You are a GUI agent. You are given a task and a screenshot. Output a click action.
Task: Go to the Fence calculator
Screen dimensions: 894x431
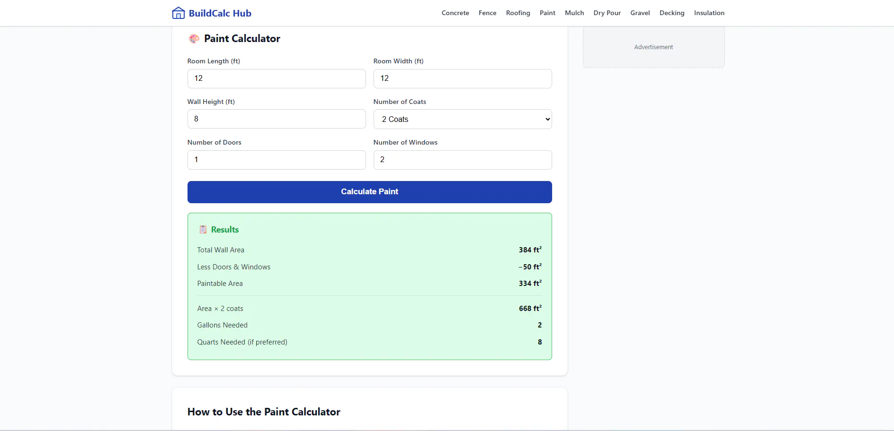pos(488,13)
